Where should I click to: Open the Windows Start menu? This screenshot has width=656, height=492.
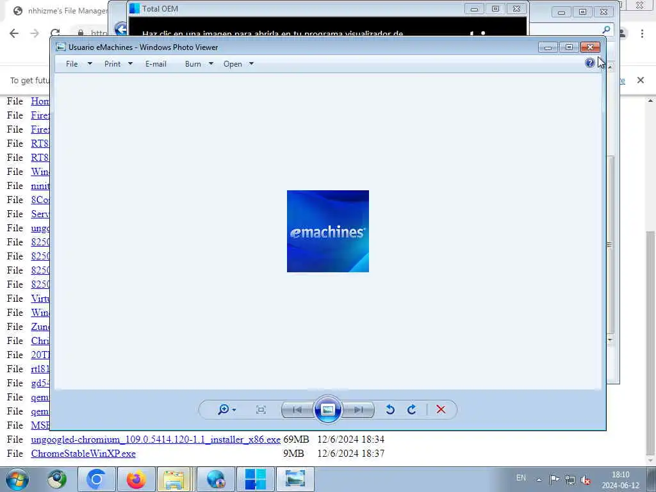pyautogui.click(x=17, y=479)
